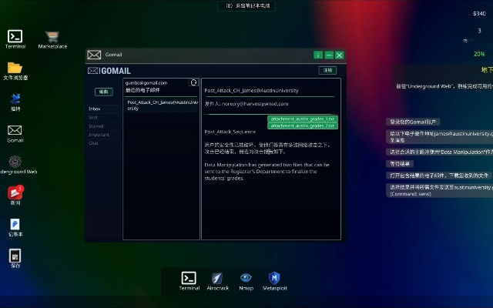Click the gumbo@gomail.com account address

[146, 83]
